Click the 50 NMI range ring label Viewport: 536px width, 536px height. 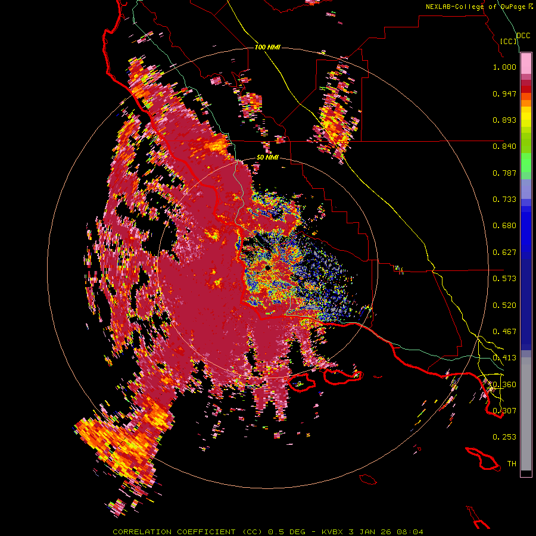pyautogui.click(x=267, y=158)
